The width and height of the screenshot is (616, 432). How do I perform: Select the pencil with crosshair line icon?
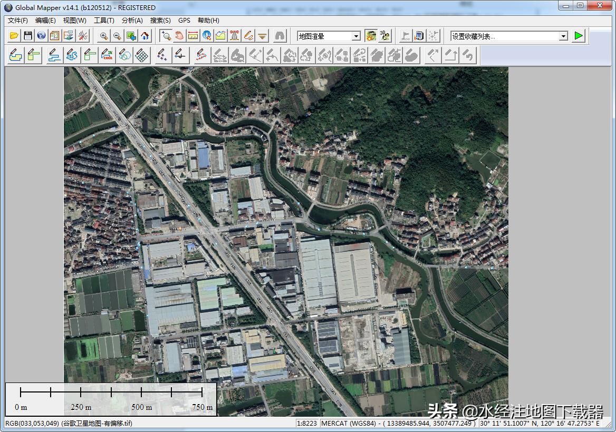click(180, 55)
